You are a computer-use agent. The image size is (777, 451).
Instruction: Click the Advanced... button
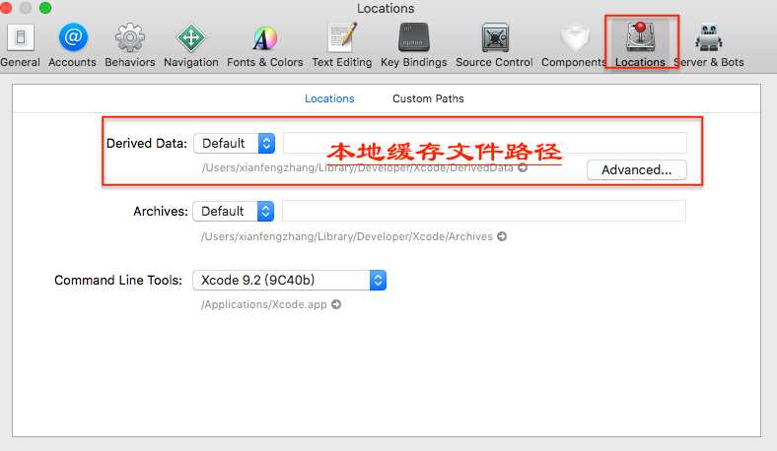click(x=637, y=169)
